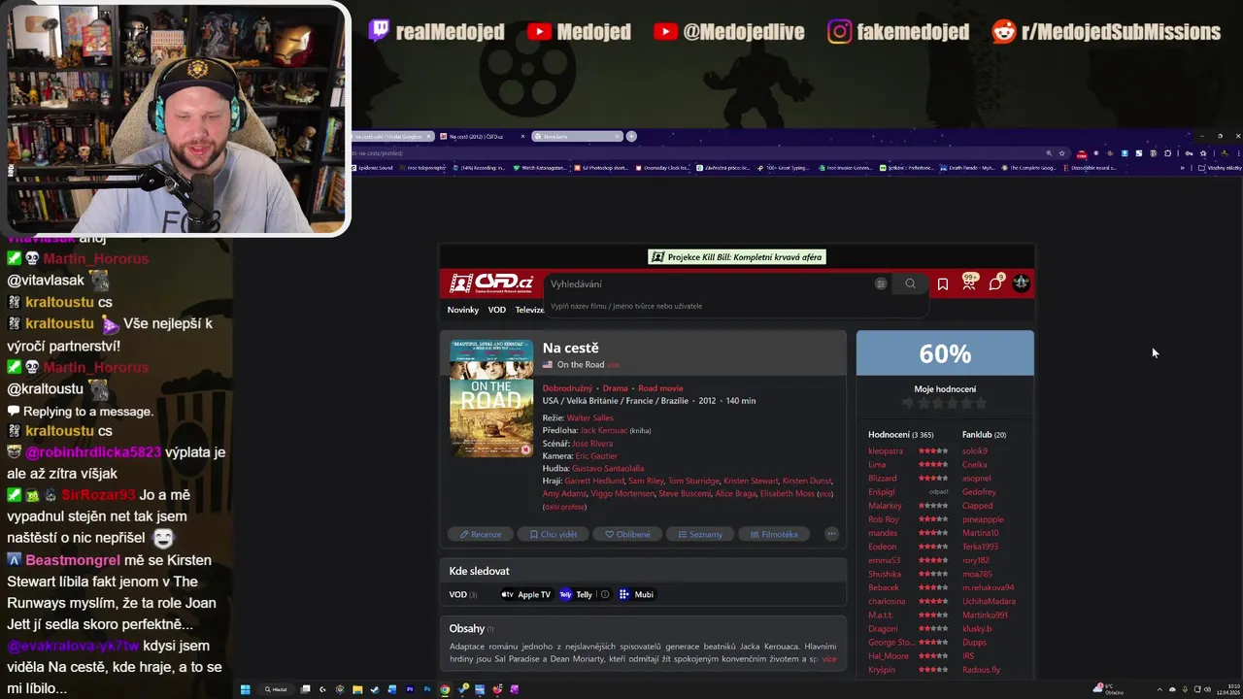Open Kristen Stewart actor link
This screenshot has width=1243, height=699.
pyautogui.click(x=750, y=481)
